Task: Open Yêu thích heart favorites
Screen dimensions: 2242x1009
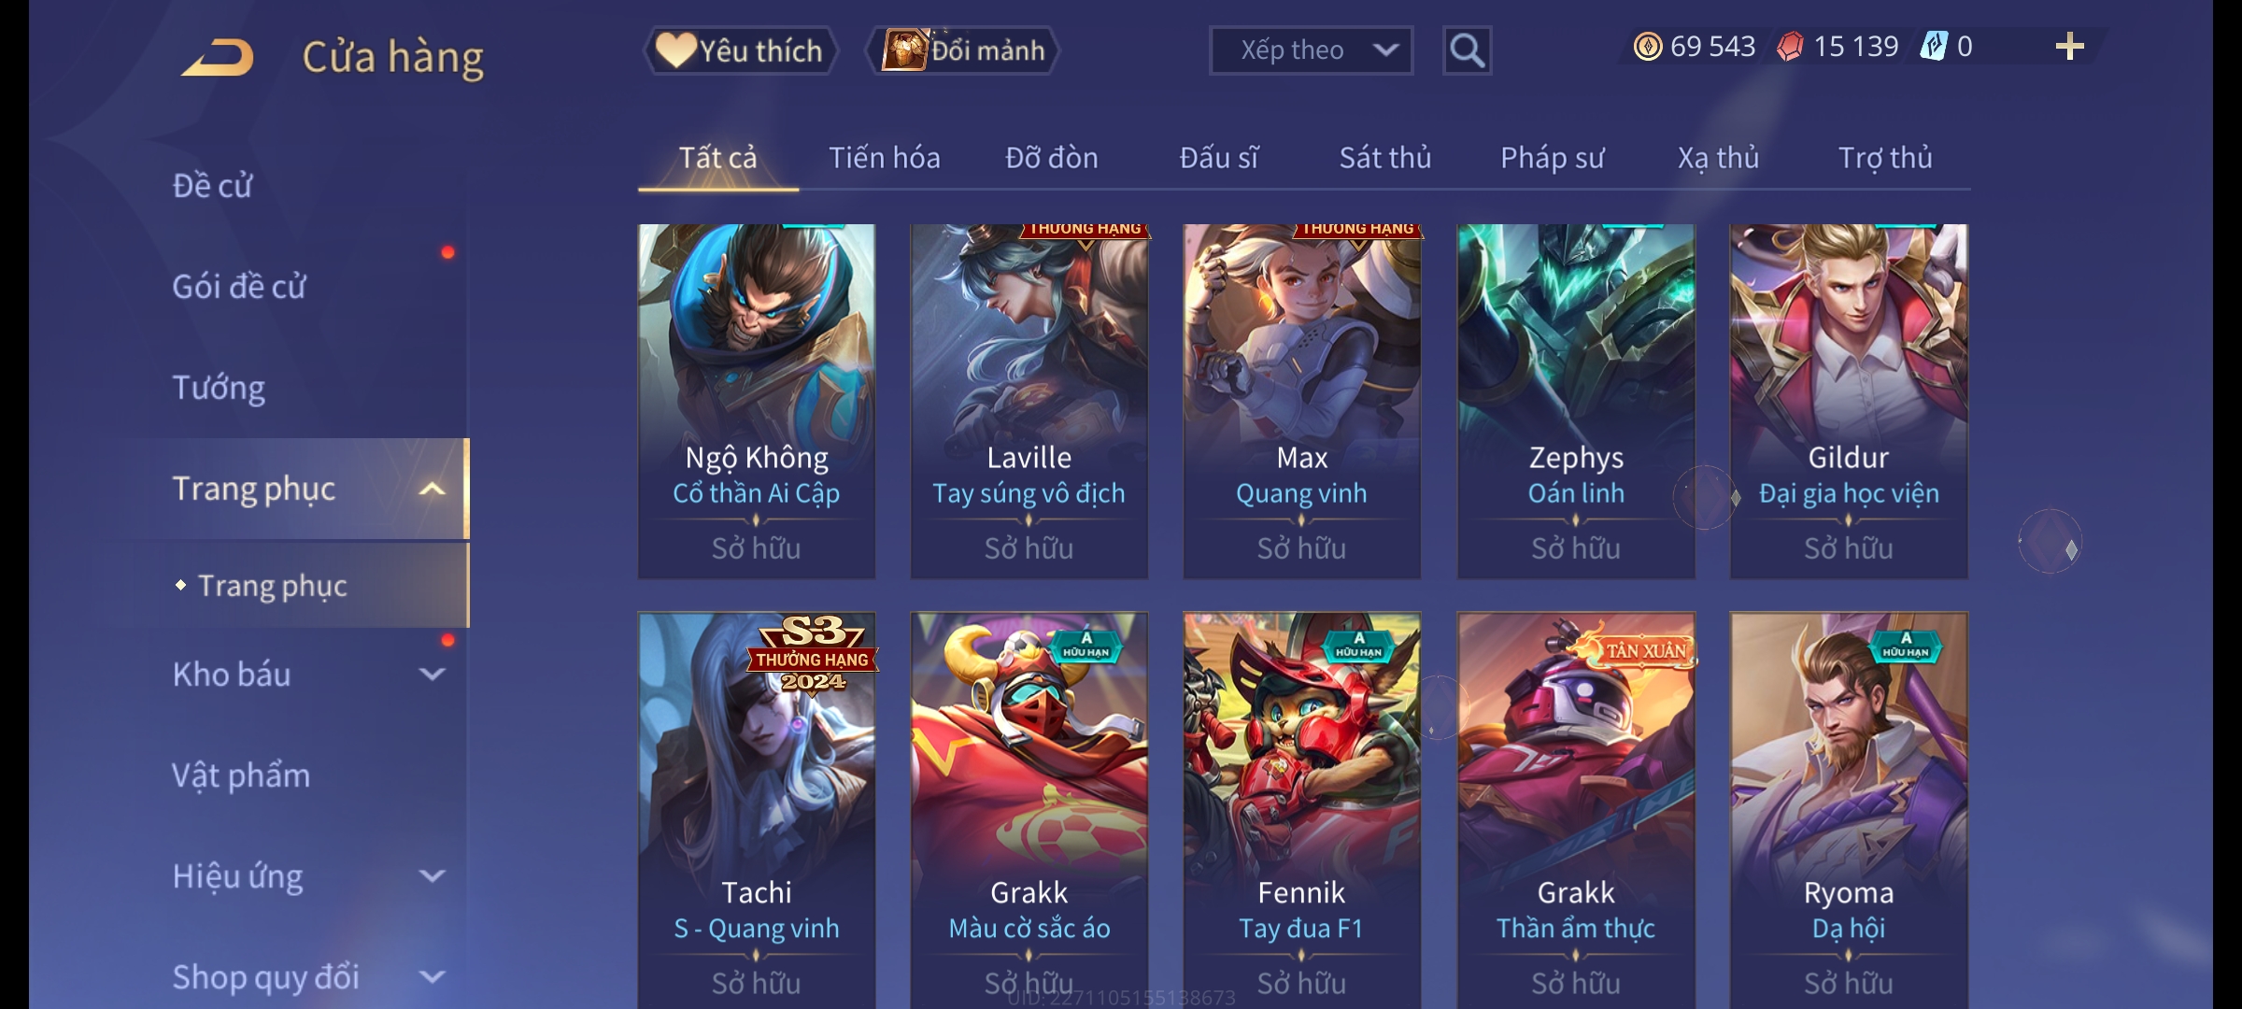Action: (741, 50)
